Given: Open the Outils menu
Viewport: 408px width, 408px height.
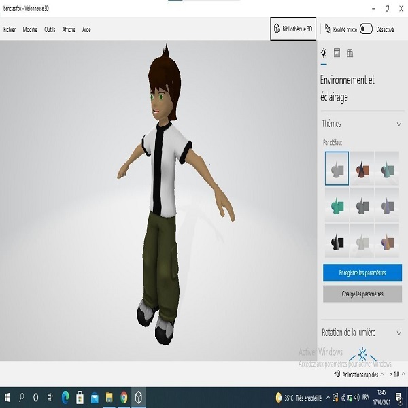Looking at the screenshot, I should tap(50, 29).
